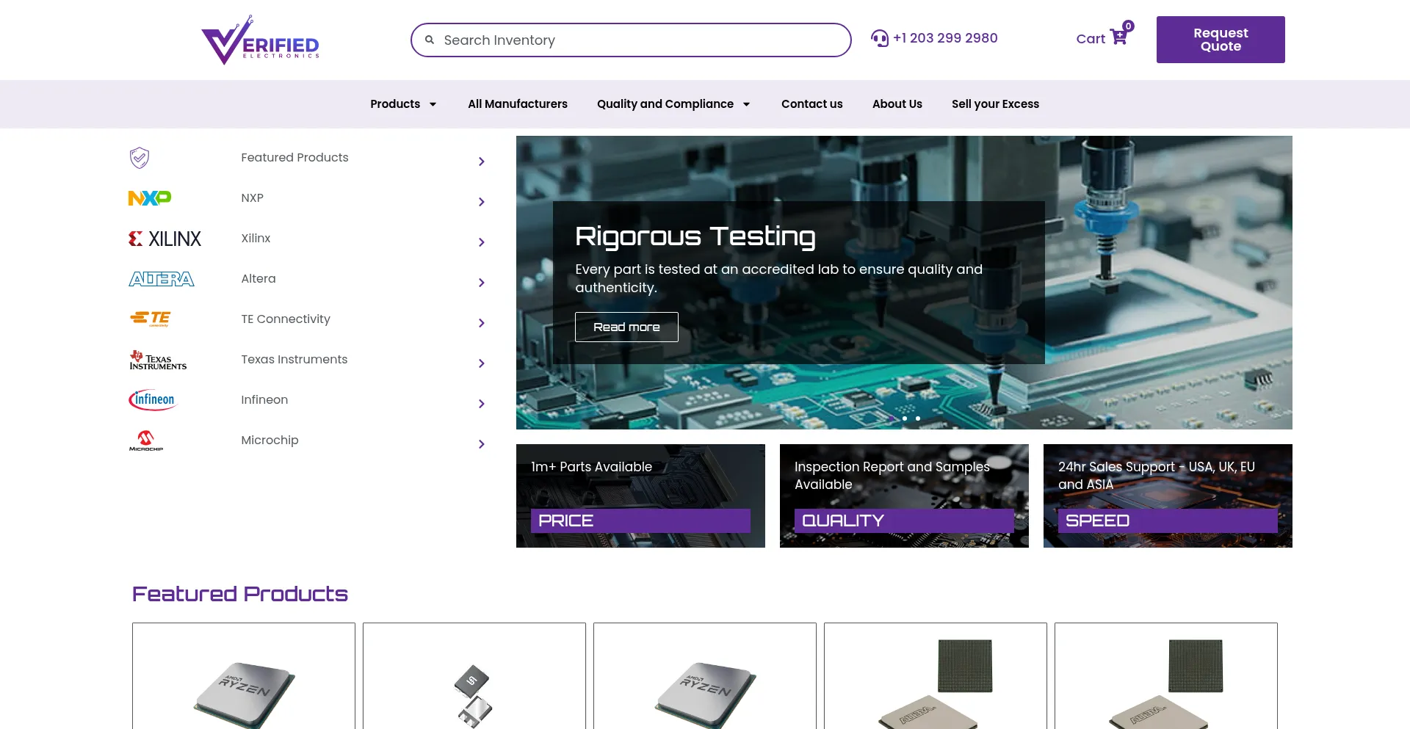Image resolution: width=1410 pixels, height=729 pixels.
Task: Click the headset phone icon
Action: coord(879,38)
